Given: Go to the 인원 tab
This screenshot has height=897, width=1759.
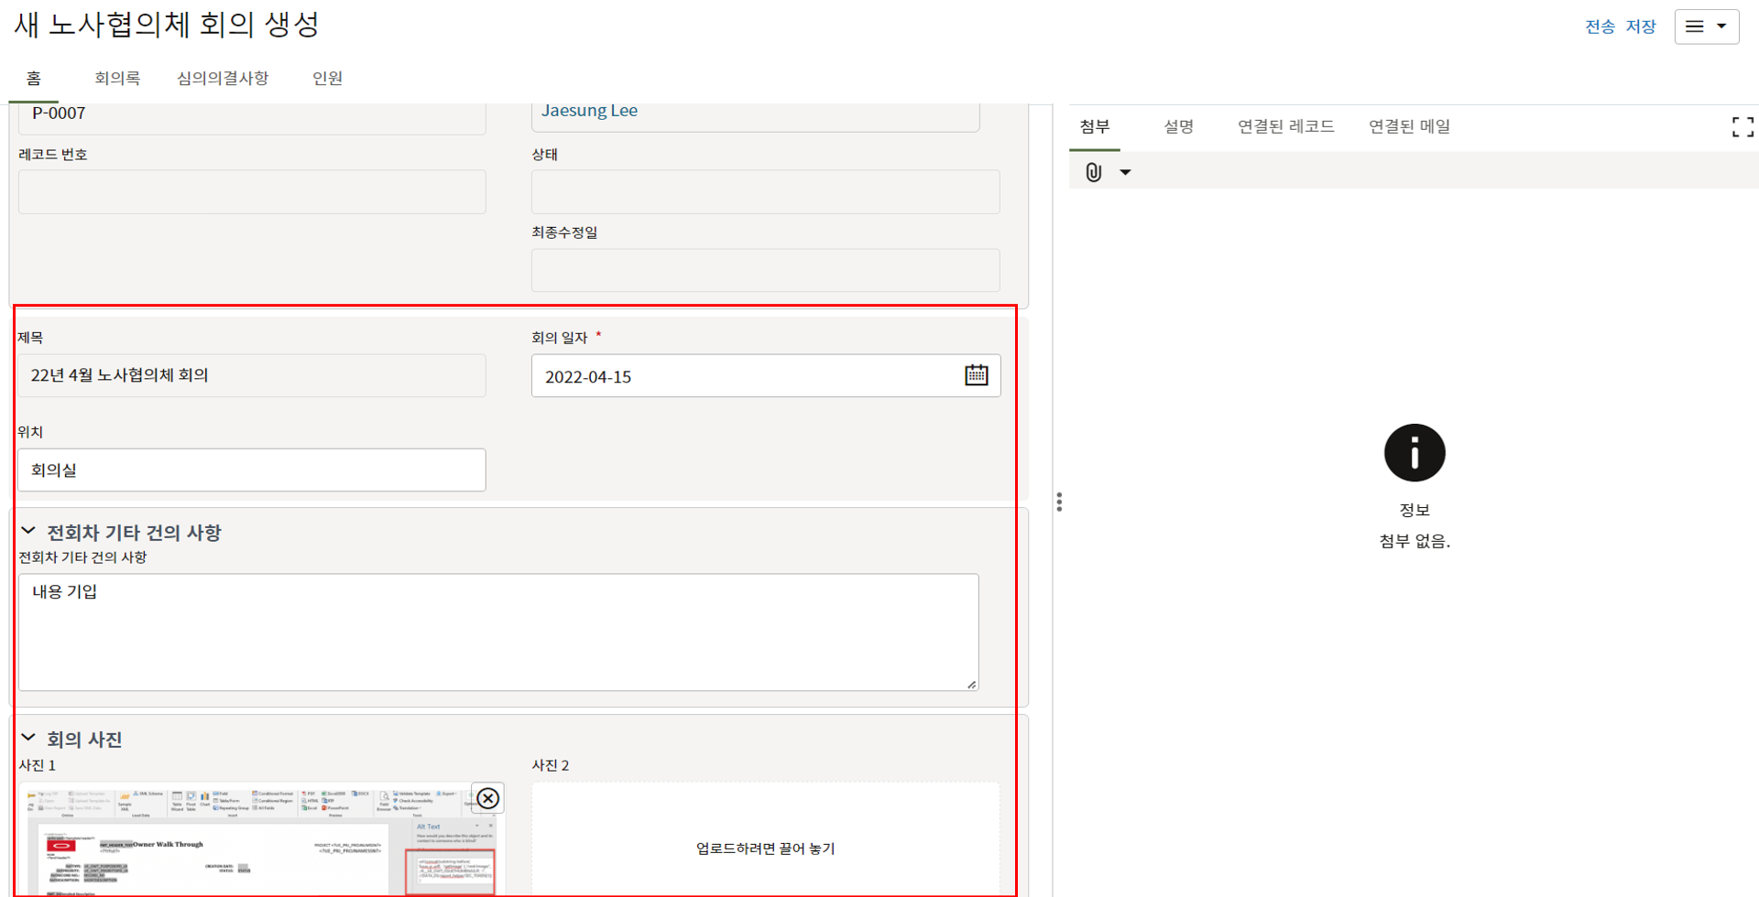Looking at the screenshot, I should click(327, 79).
